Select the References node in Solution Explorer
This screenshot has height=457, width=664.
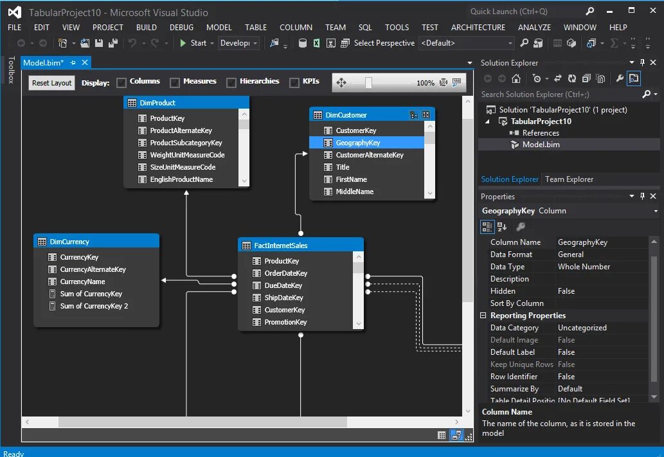541,132
